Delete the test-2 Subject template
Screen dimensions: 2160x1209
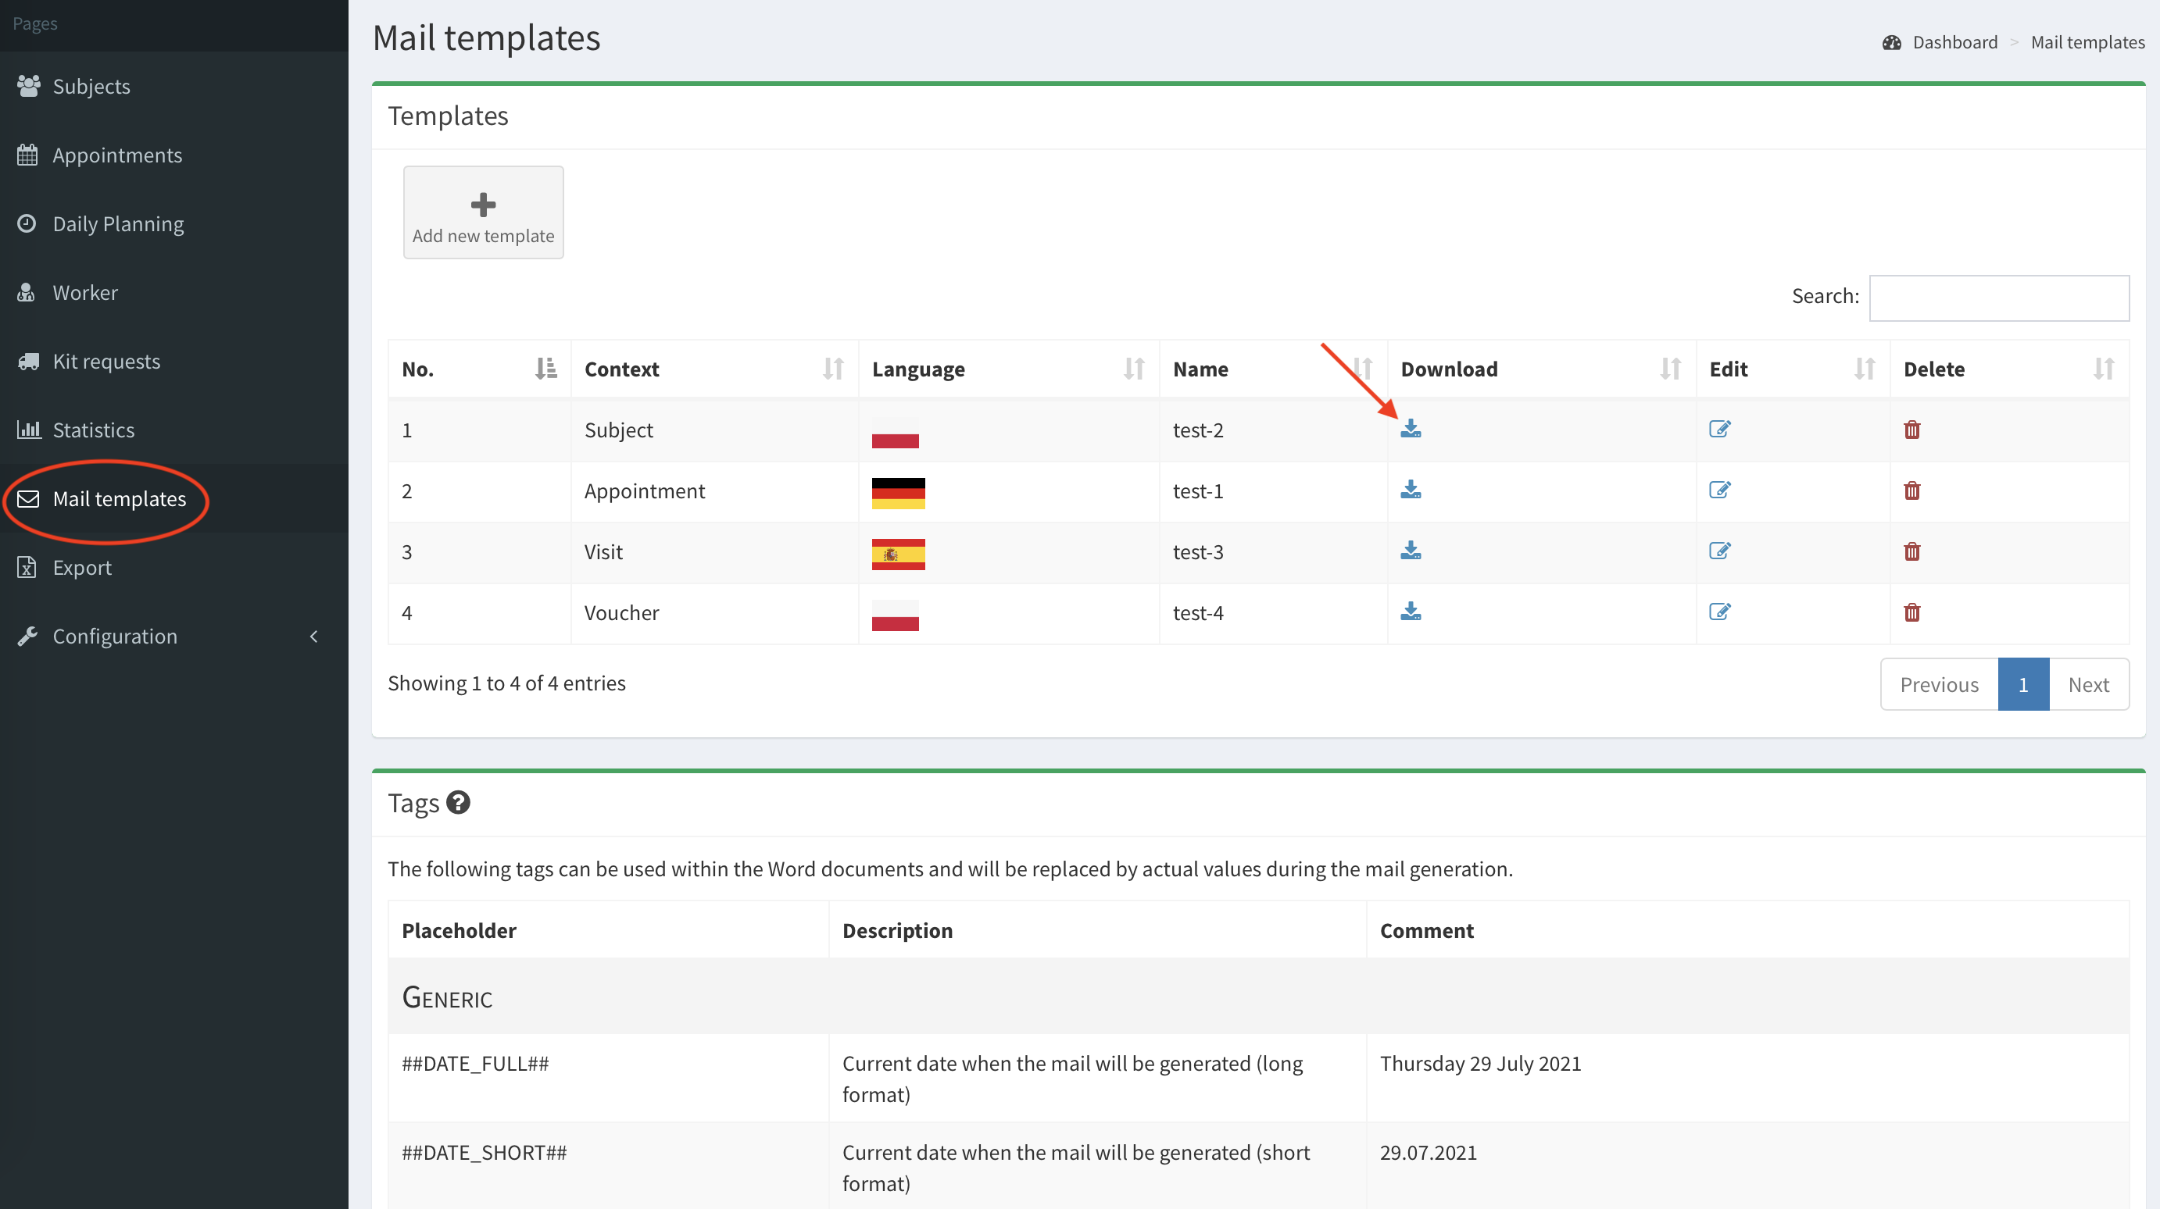point(1911,430)
